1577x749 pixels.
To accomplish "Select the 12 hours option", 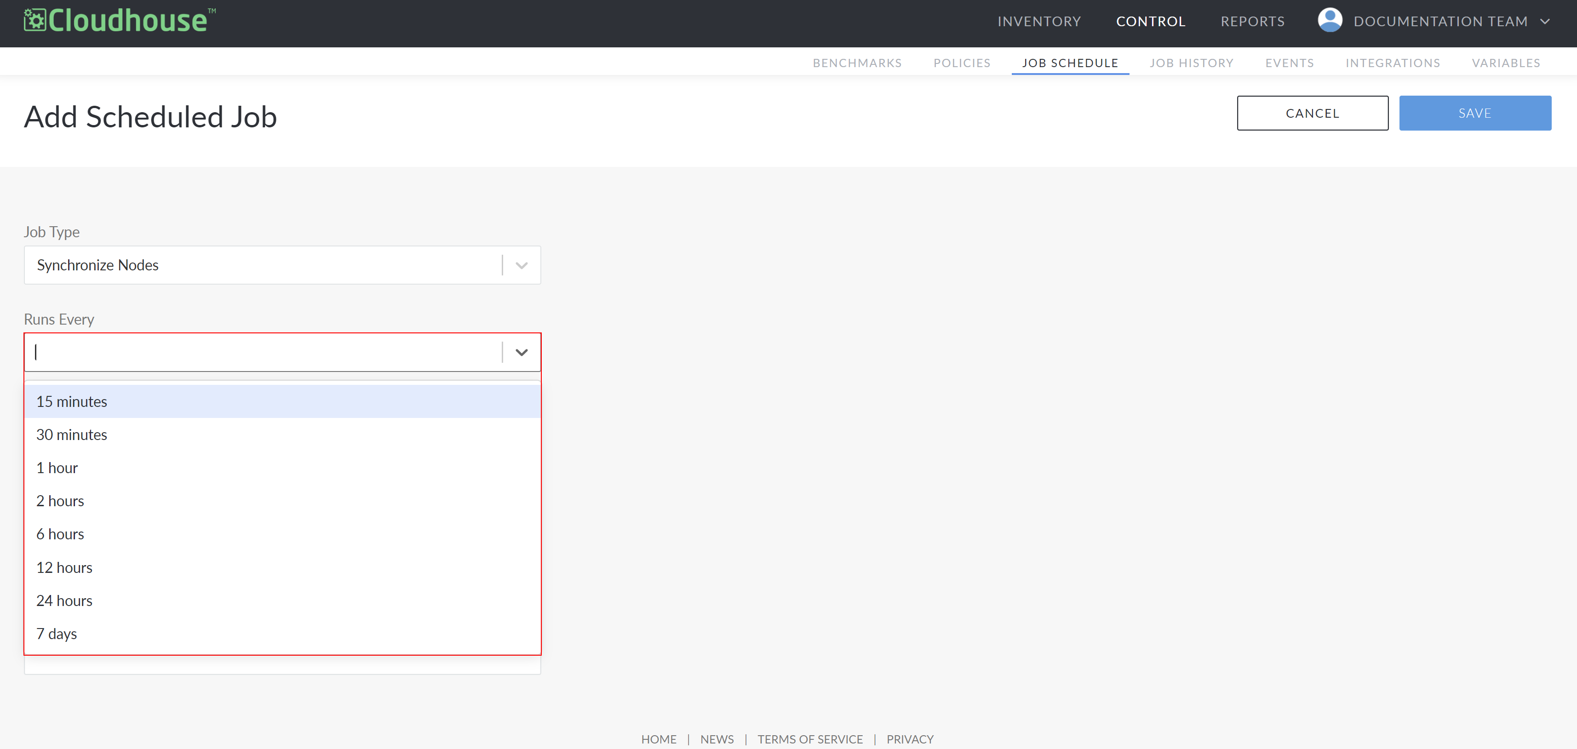I will pos(282,568).
